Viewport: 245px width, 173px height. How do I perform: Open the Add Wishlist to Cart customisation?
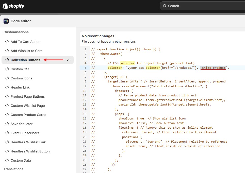click(26, 51)
